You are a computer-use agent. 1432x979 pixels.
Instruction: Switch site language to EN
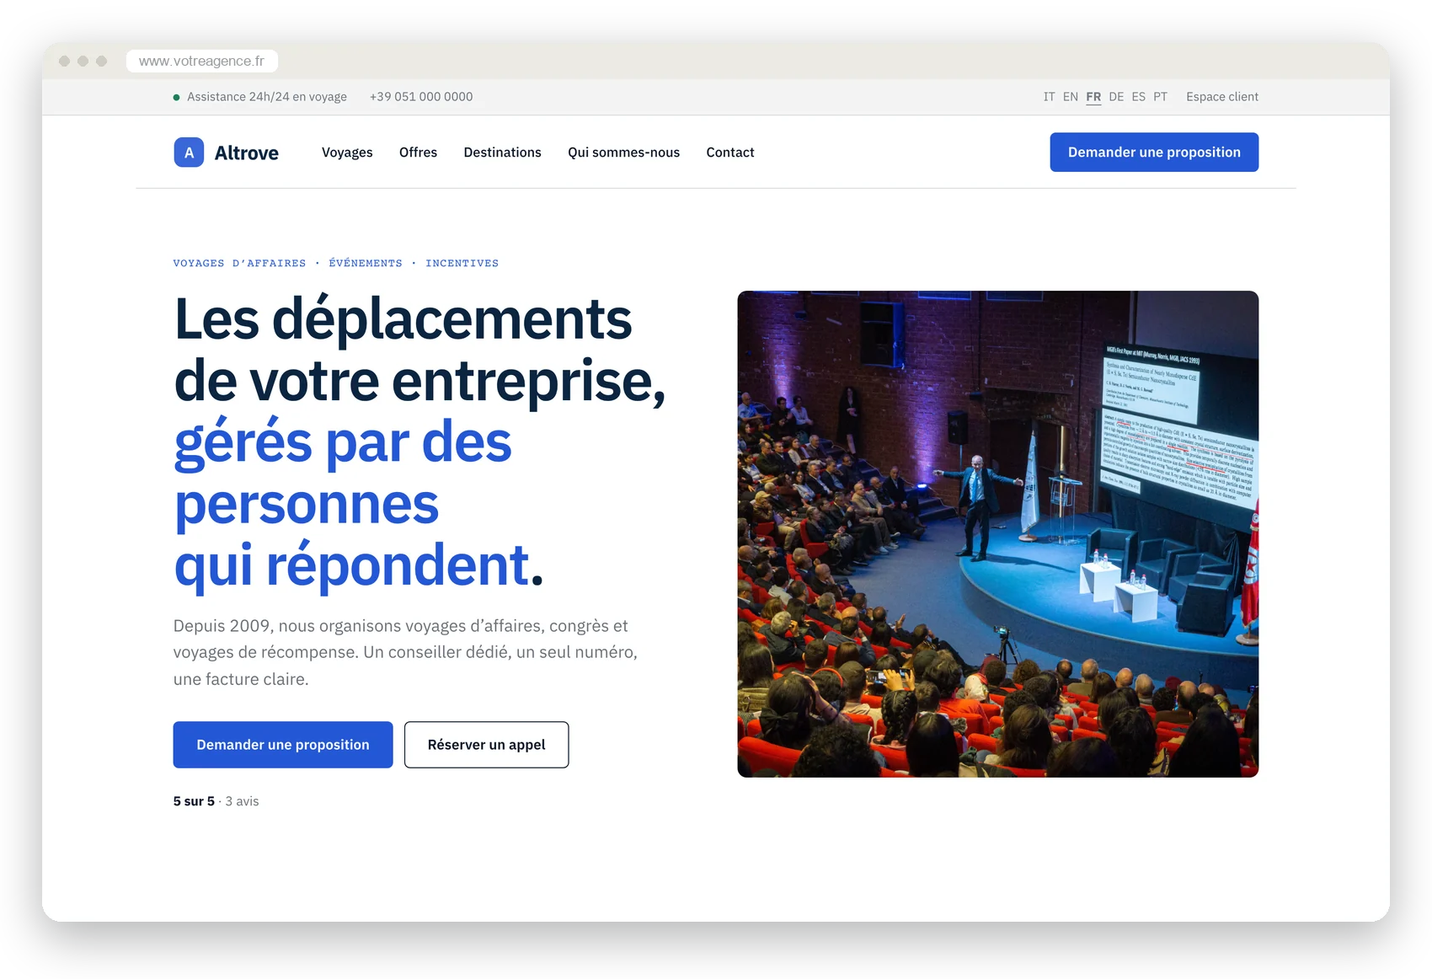tap(1071, 97)
